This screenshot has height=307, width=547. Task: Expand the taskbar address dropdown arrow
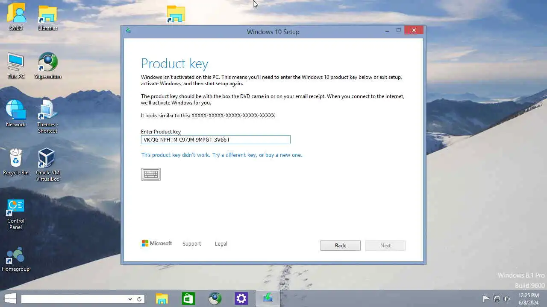(130, 299)
